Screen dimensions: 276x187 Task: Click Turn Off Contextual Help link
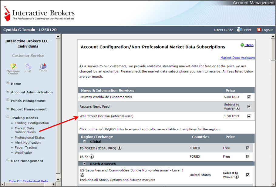28,181
